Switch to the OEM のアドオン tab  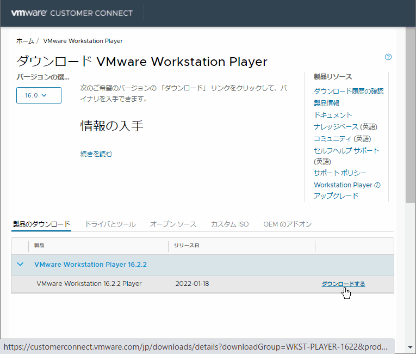[x=287, y=224]
